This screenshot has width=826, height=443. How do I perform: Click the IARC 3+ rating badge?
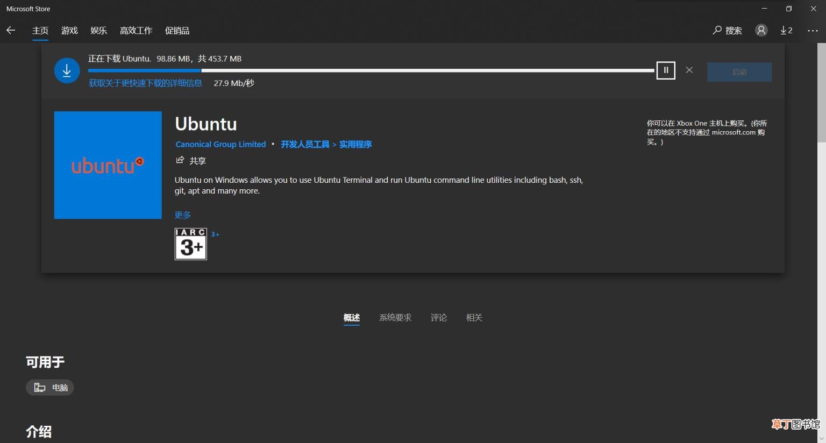click(x=191, y=244)
